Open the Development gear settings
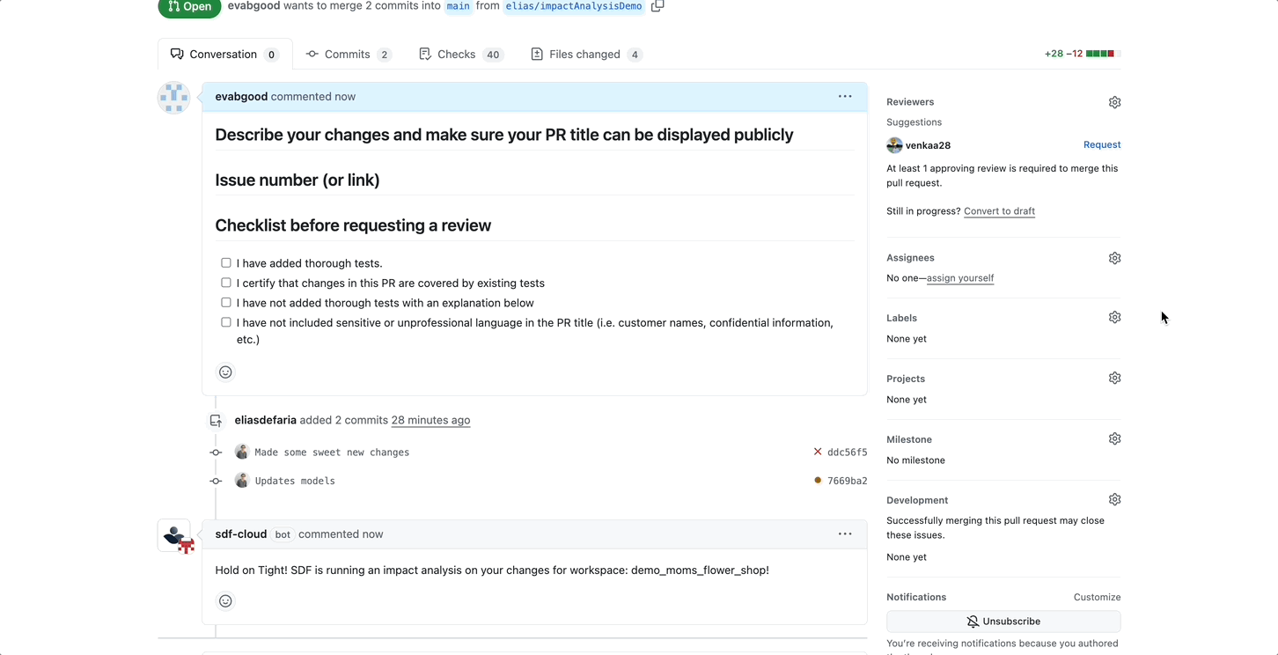This screenshot has height=655, width=1278. click(x=1114, y=499)
